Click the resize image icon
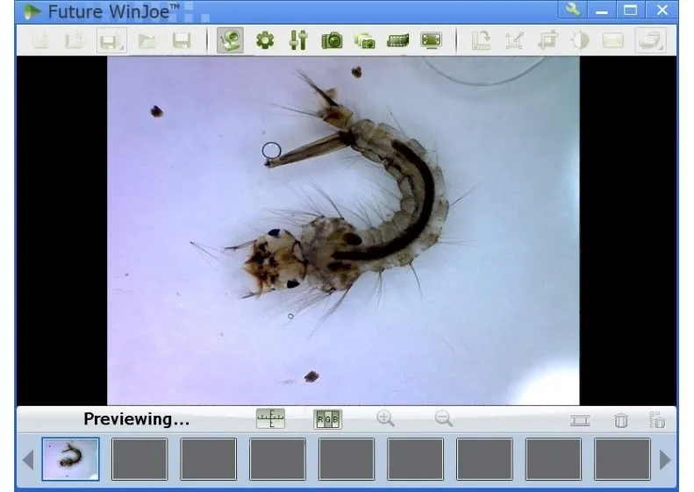This screenshot has width=694, height=492. (x=515, y=40)
